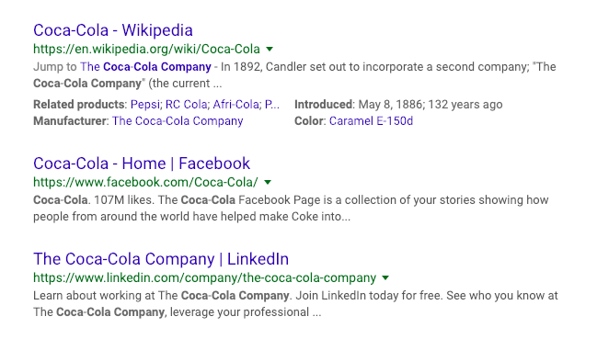
Task: Expand the arrow beside the LinkedIn URL
Action: click(385, 277)
